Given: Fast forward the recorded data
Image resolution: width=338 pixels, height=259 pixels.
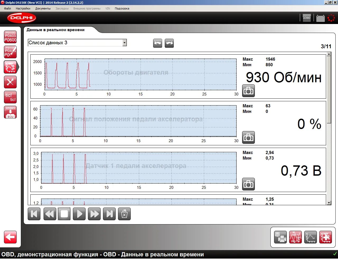Looking at the screenshot, I should [x=94, y=214].
